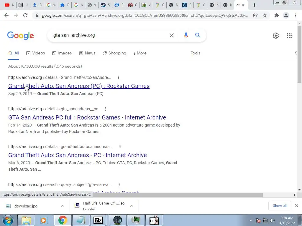
Task: Open options for gta_sanandreas__pc result
Action: [x=106, y=109]
